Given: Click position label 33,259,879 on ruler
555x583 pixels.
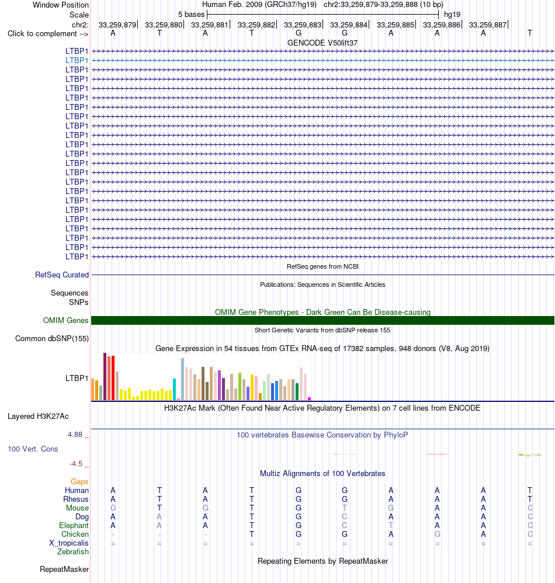Looking at the screenshot, I should point(117,25).
